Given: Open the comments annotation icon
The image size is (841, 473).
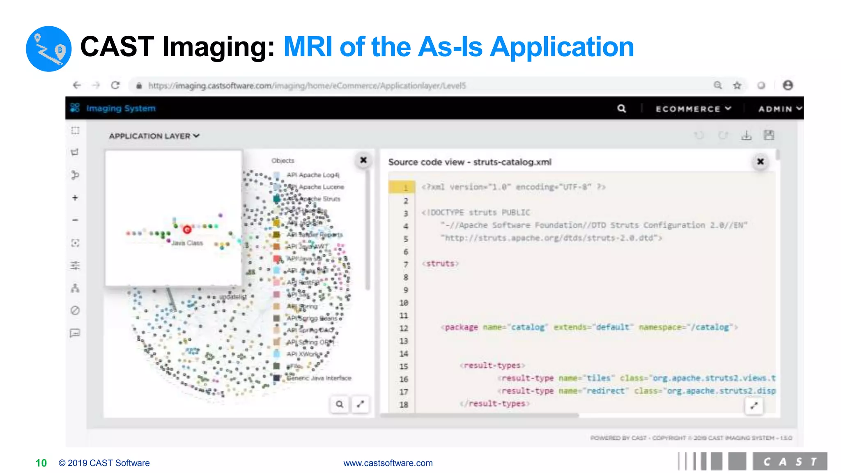Looking at the screenshot, I should pos(75,333).
